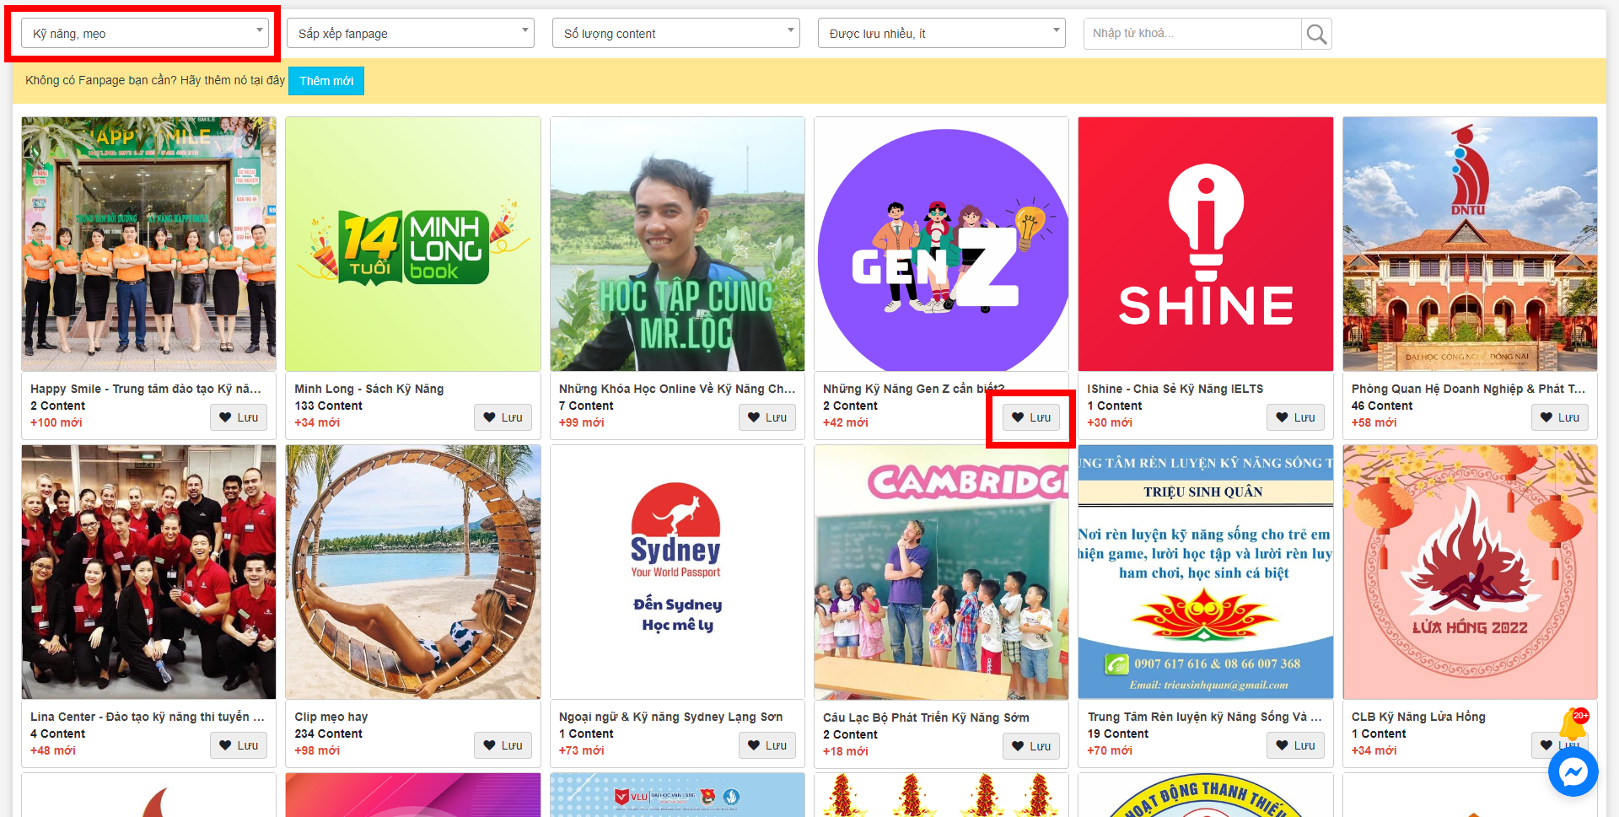Viewport: 1619px width, 817px height.
Task: Click Lưu on Những Khóa Học Online card
Action: [x=767, y=417]
